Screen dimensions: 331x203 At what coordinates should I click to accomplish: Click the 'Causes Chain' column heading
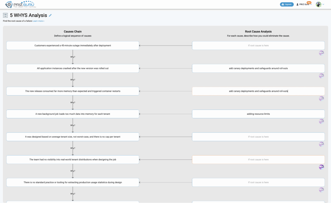point(73,31)
